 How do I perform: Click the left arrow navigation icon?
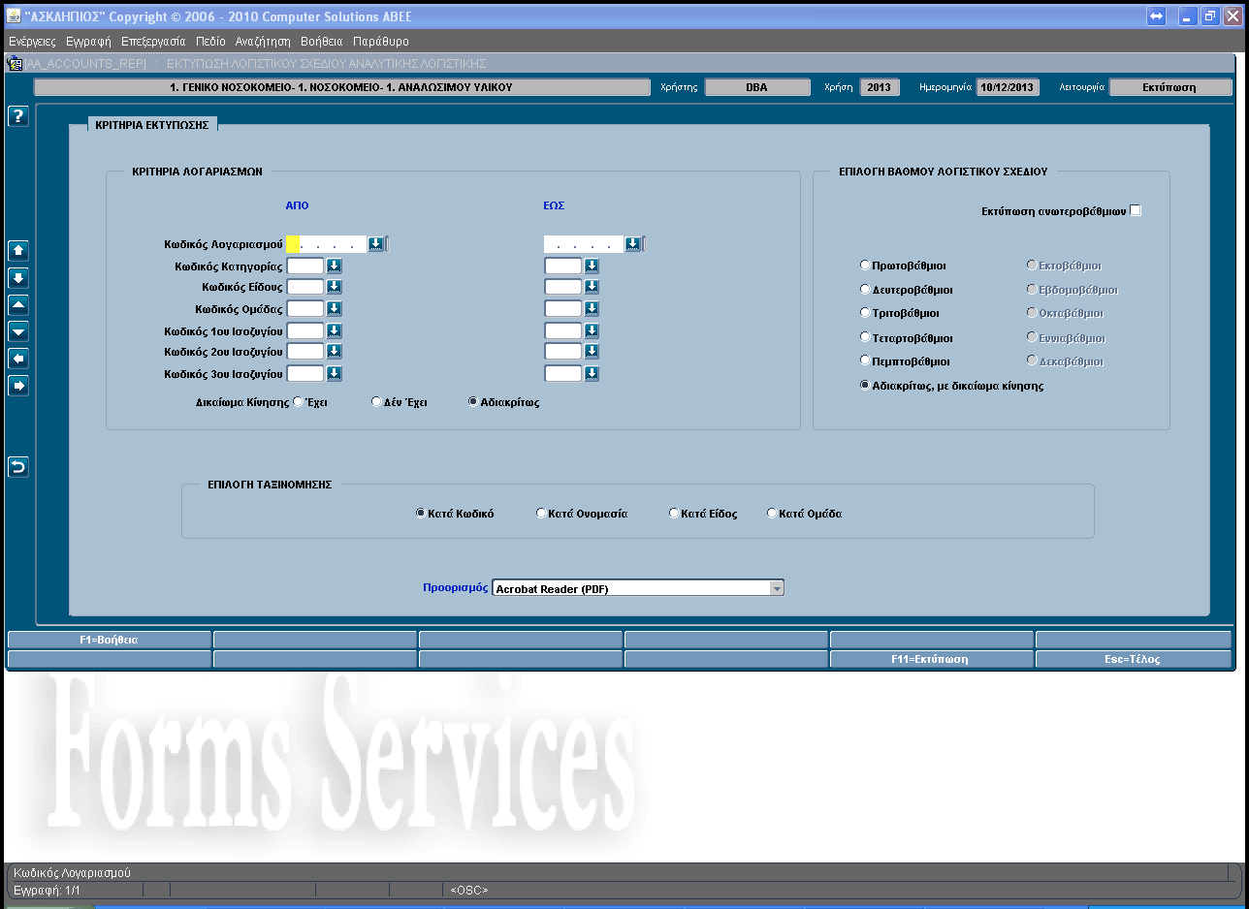18,359
